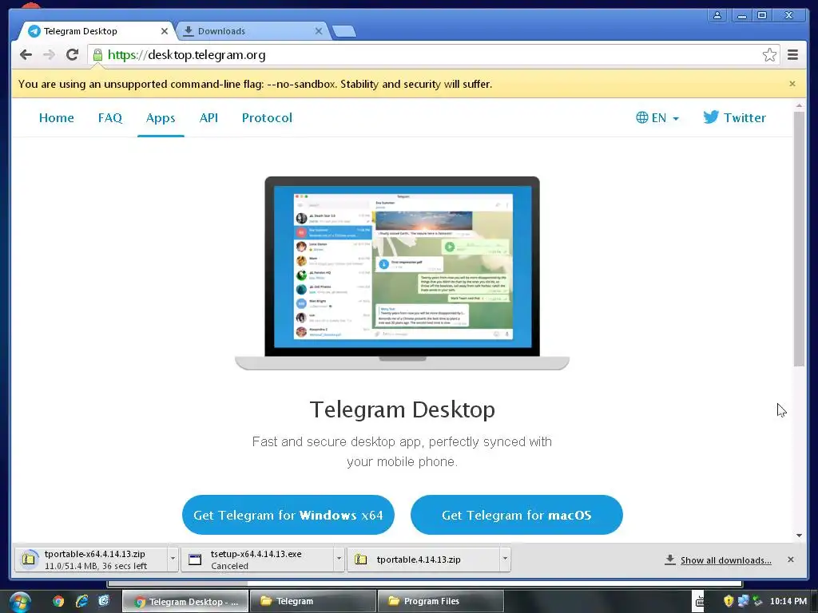Open a new tab button
The width and height of the screenshot is (818, 613).
click(343, 32)
